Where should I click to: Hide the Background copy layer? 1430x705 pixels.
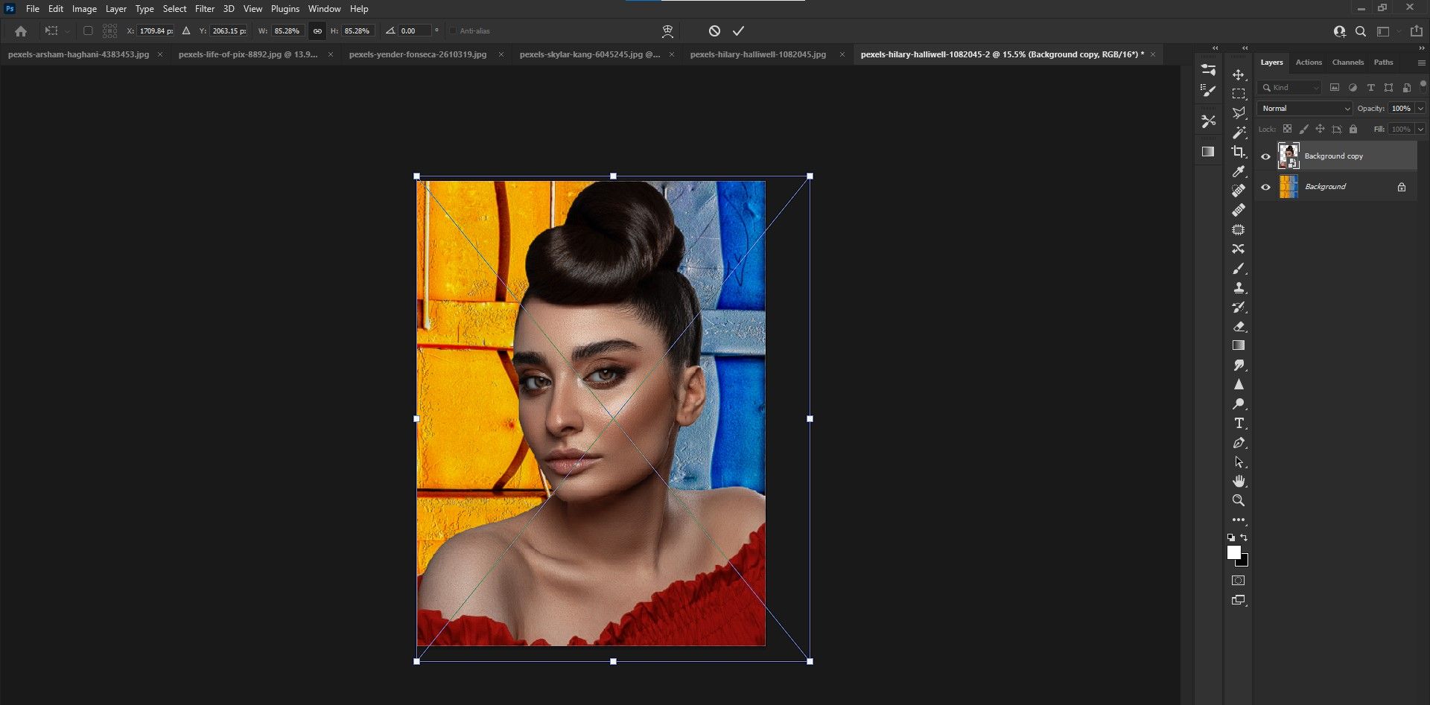pos(1265,156)
